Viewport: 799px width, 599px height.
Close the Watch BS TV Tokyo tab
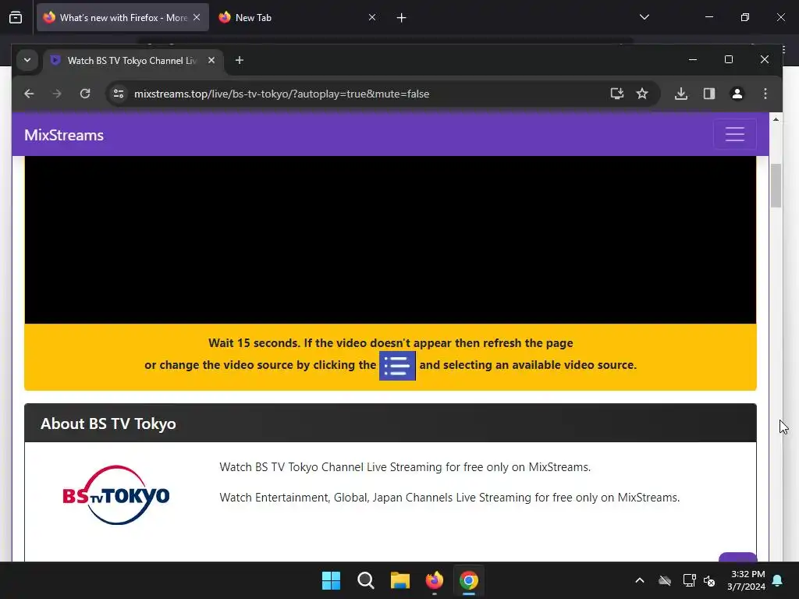(x=211, y=60)
